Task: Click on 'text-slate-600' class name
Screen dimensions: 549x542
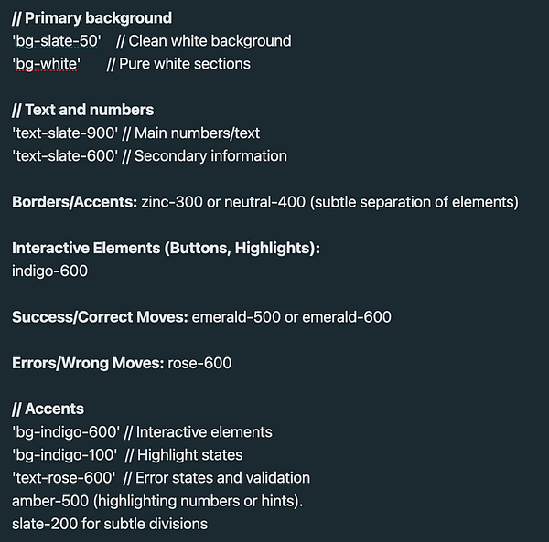Action: click(65, 156)
